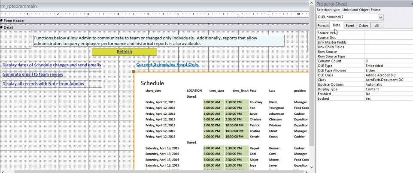Viewport: 413px width, 173px height.
Task: Click the Moore last name cell
Action: [273, 160]
